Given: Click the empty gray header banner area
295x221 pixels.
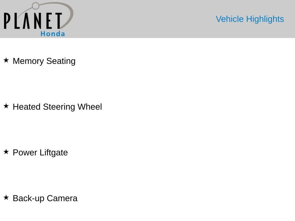Looking at the screenshot, I should [143, 19].
